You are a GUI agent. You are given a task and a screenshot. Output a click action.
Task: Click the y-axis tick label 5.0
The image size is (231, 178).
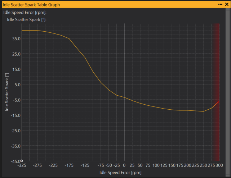[18, 85]
